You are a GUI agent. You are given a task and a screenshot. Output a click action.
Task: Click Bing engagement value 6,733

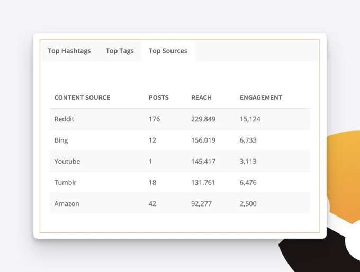point(248,140)
